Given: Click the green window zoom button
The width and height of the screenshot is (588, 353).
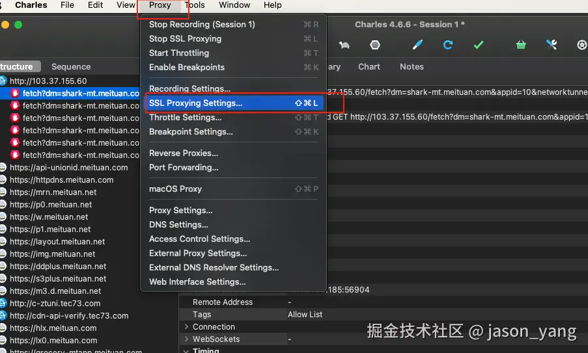Looking at the screenshot, I should click(18, 25).
